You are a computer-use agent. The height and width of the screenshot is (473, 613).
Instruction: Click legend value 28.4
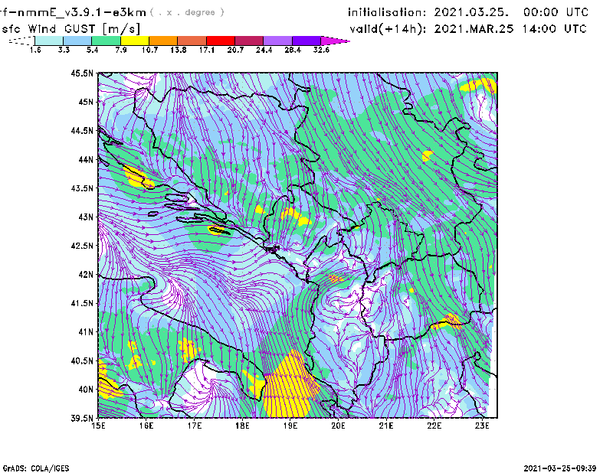[293, 50]
